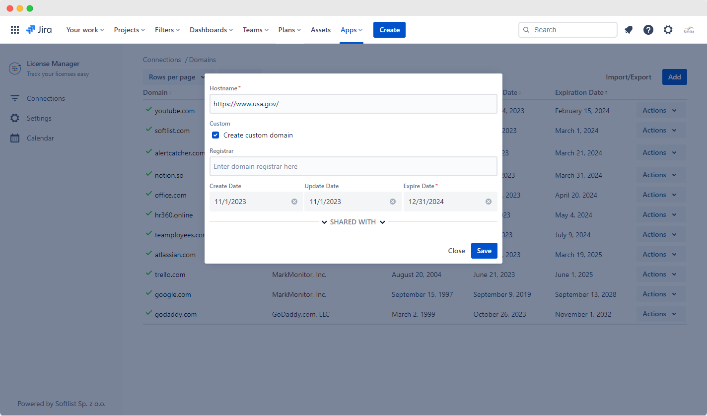Open the Jira app switcher grid icon
The width and height of the screenshot is (707, 416).
tap(15, 30)
